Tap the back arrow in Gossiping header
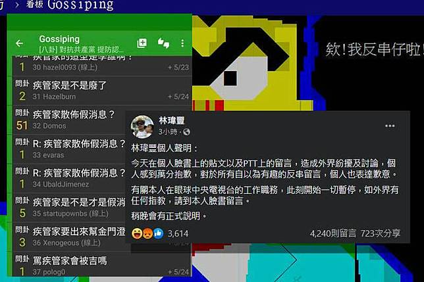The image size is (424, 282). [19, 43]
